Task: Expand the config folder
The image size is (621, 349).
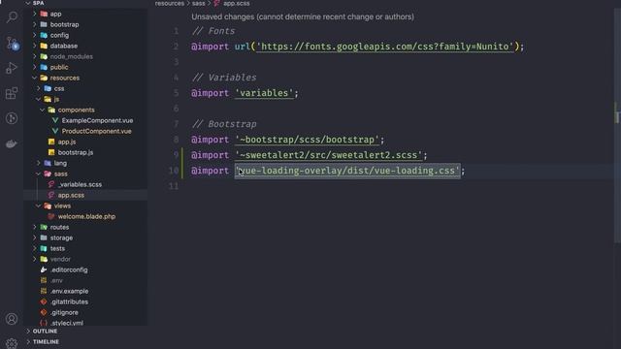Action: [59, 35]
